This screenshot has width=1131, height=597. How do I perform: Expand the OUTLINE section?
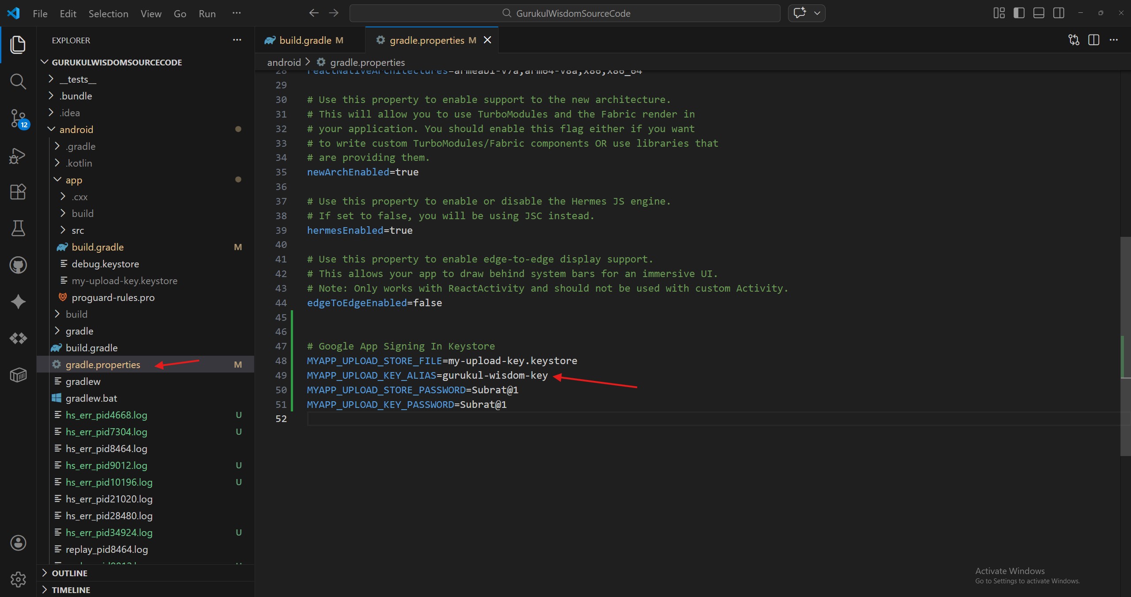tap(69, 573)
